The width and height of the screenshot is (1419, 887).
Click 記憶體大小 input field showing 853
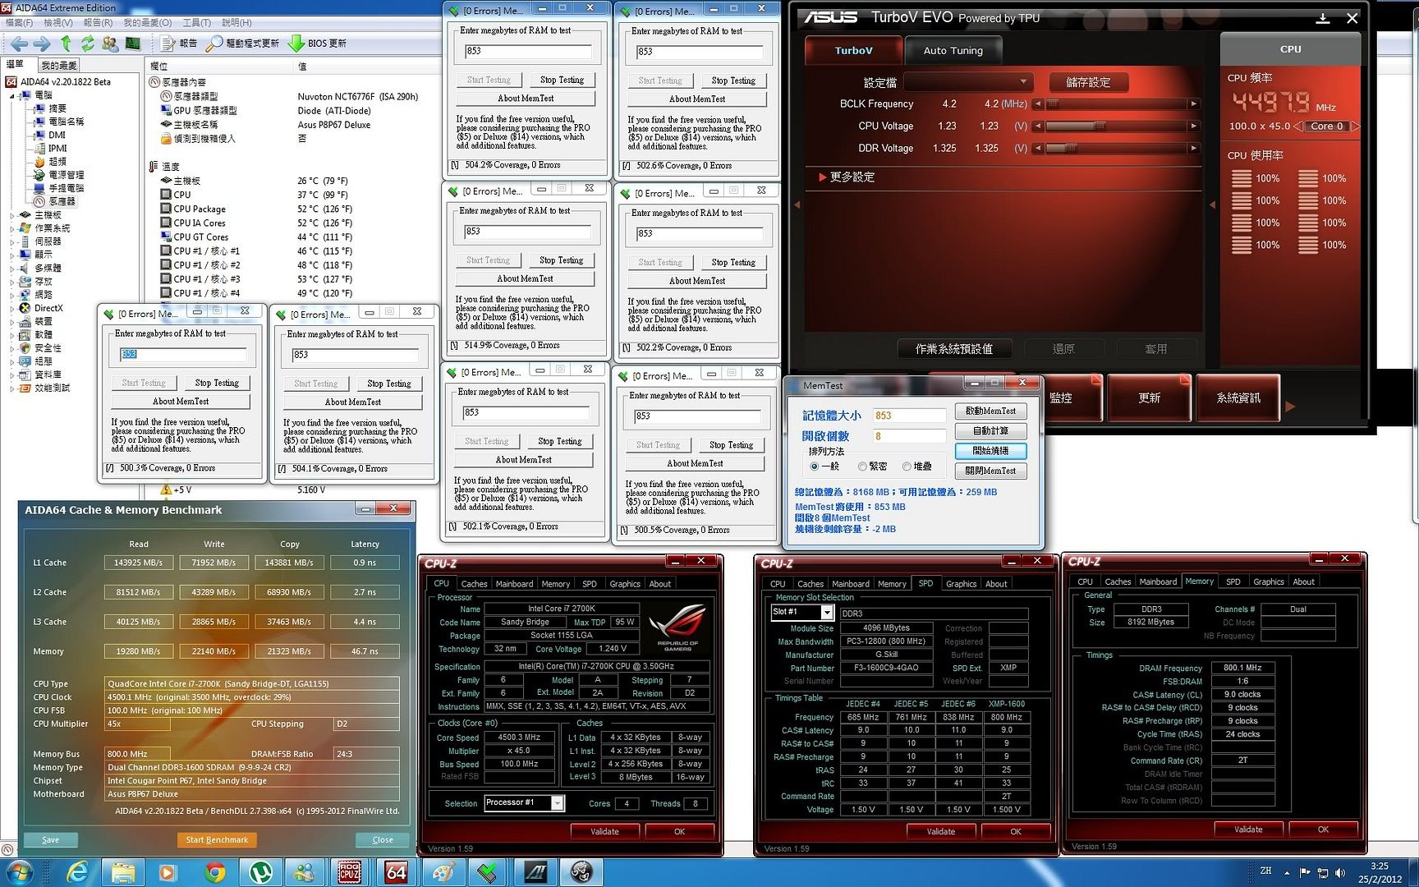click(909, 416)
